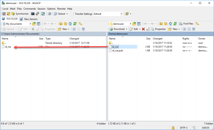Click local panel Parent Directory icon

61,24
